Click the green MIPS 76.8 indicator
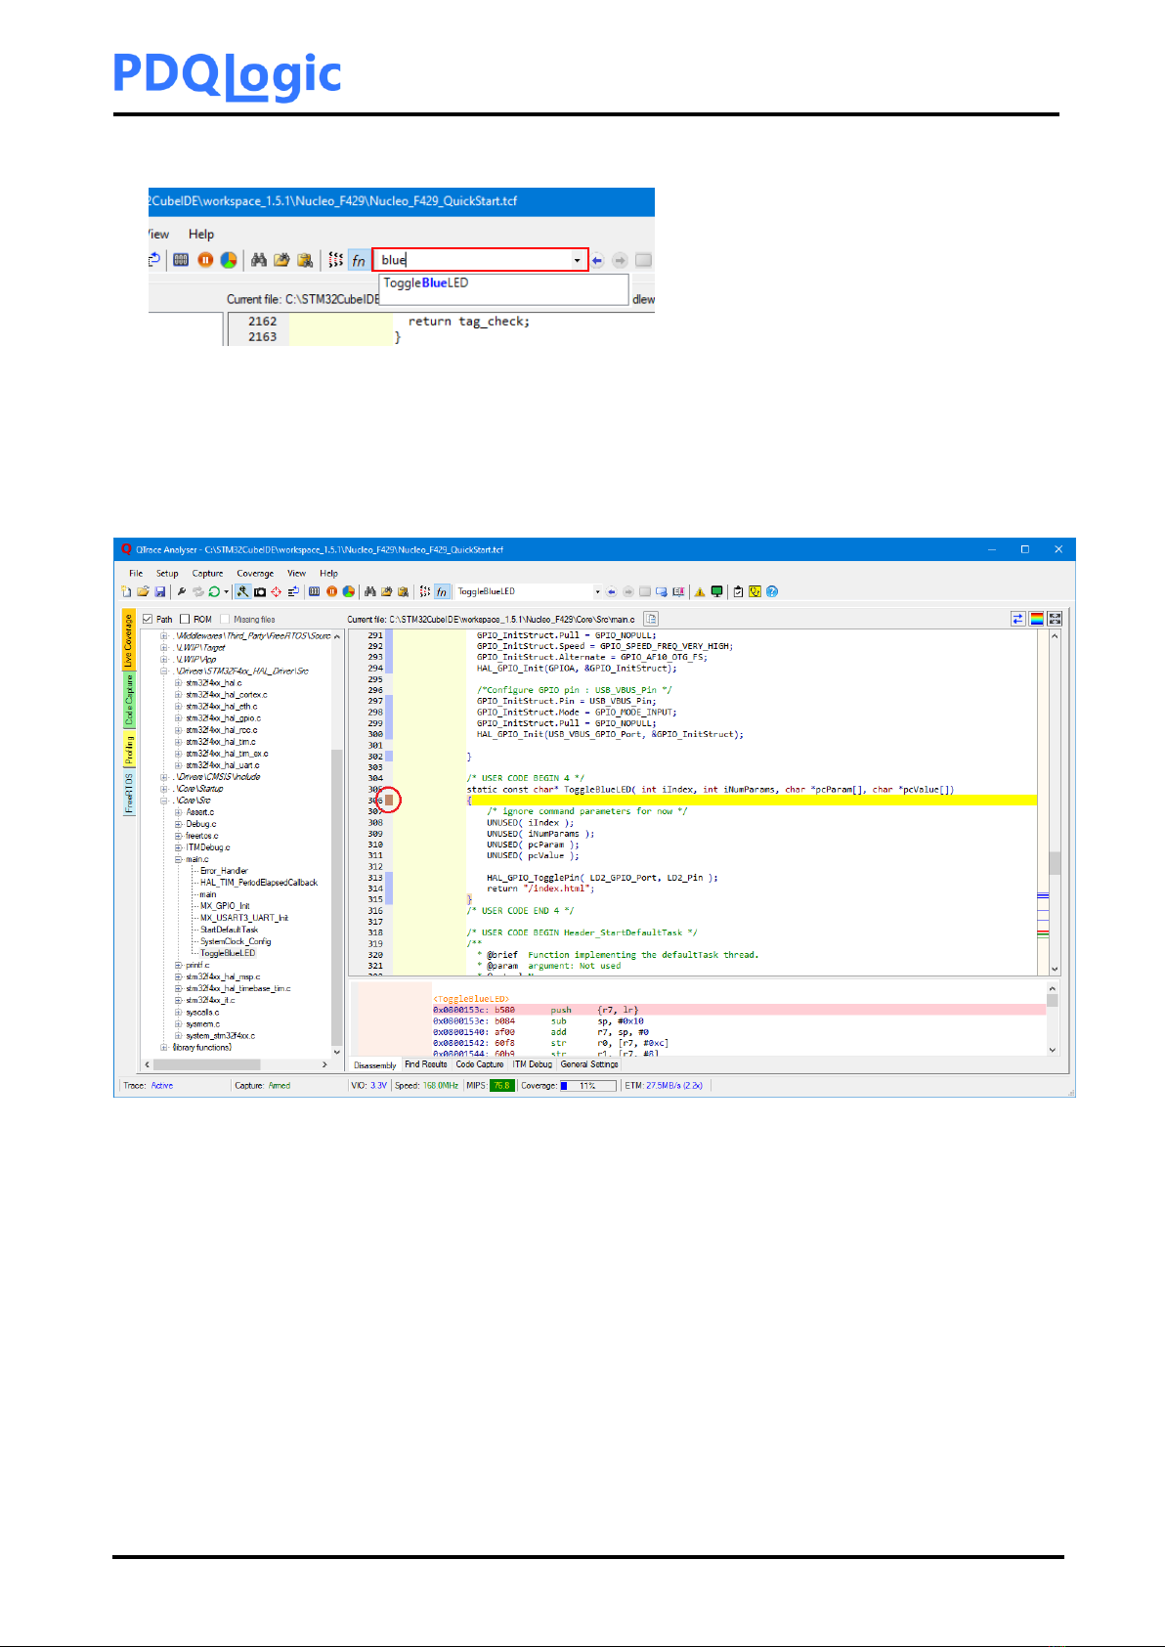Image resolution: width=1165 pixels, height=1647 pixels. (x=501, y=1086)
